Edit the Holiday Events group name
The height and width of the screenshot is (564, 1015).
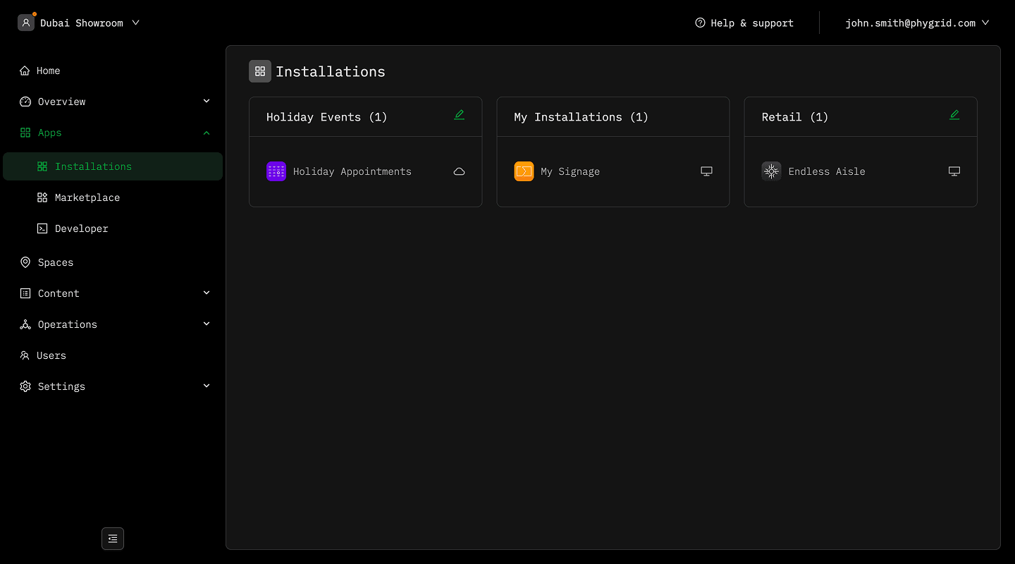(459, 115)
